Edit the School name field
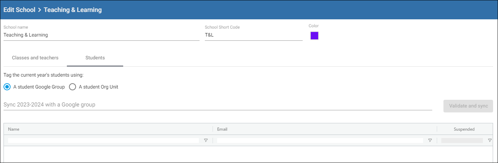The image size is (498, 163). (101, 35)
